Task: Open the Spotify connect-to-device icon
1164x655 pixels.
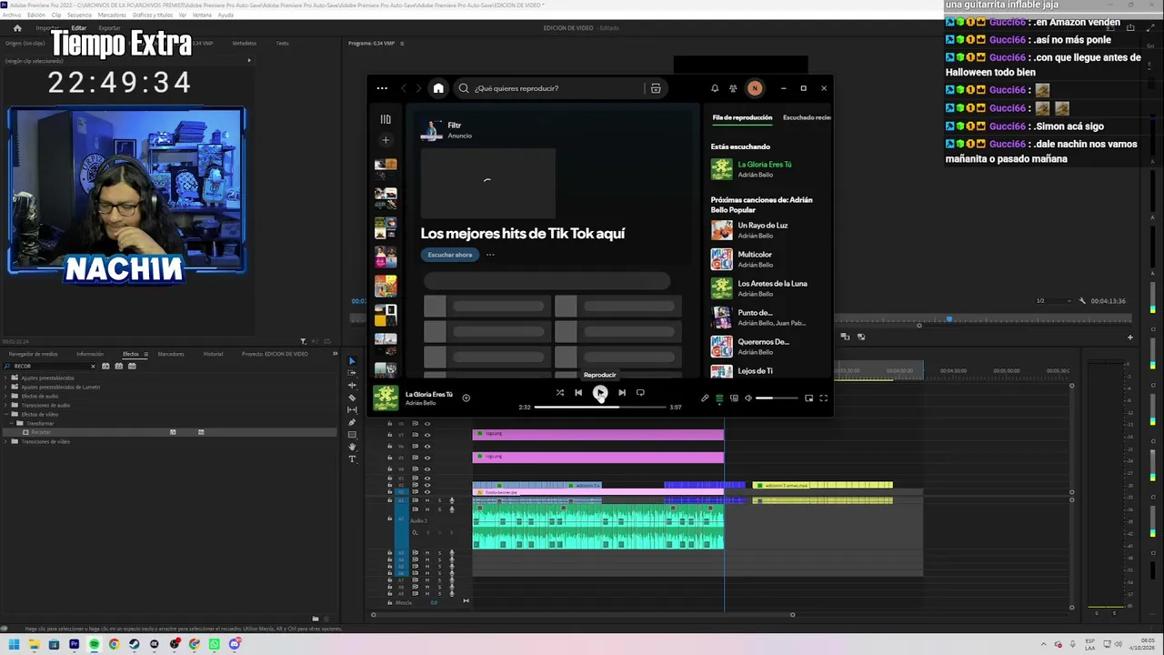Action: pos(734,398)
